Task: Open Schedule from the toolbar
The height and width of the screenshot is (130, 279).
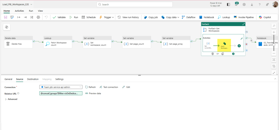Action: [89, 17]
